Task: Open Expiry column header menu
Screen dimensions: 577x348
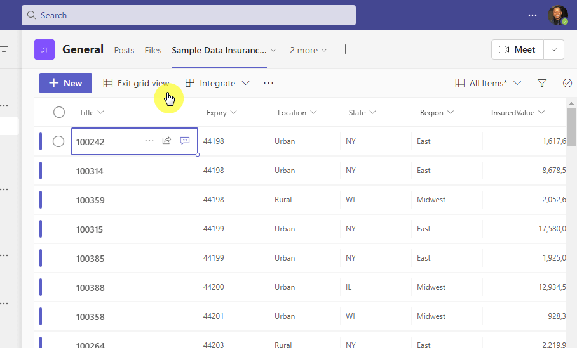Action: [x=222, y=113]
